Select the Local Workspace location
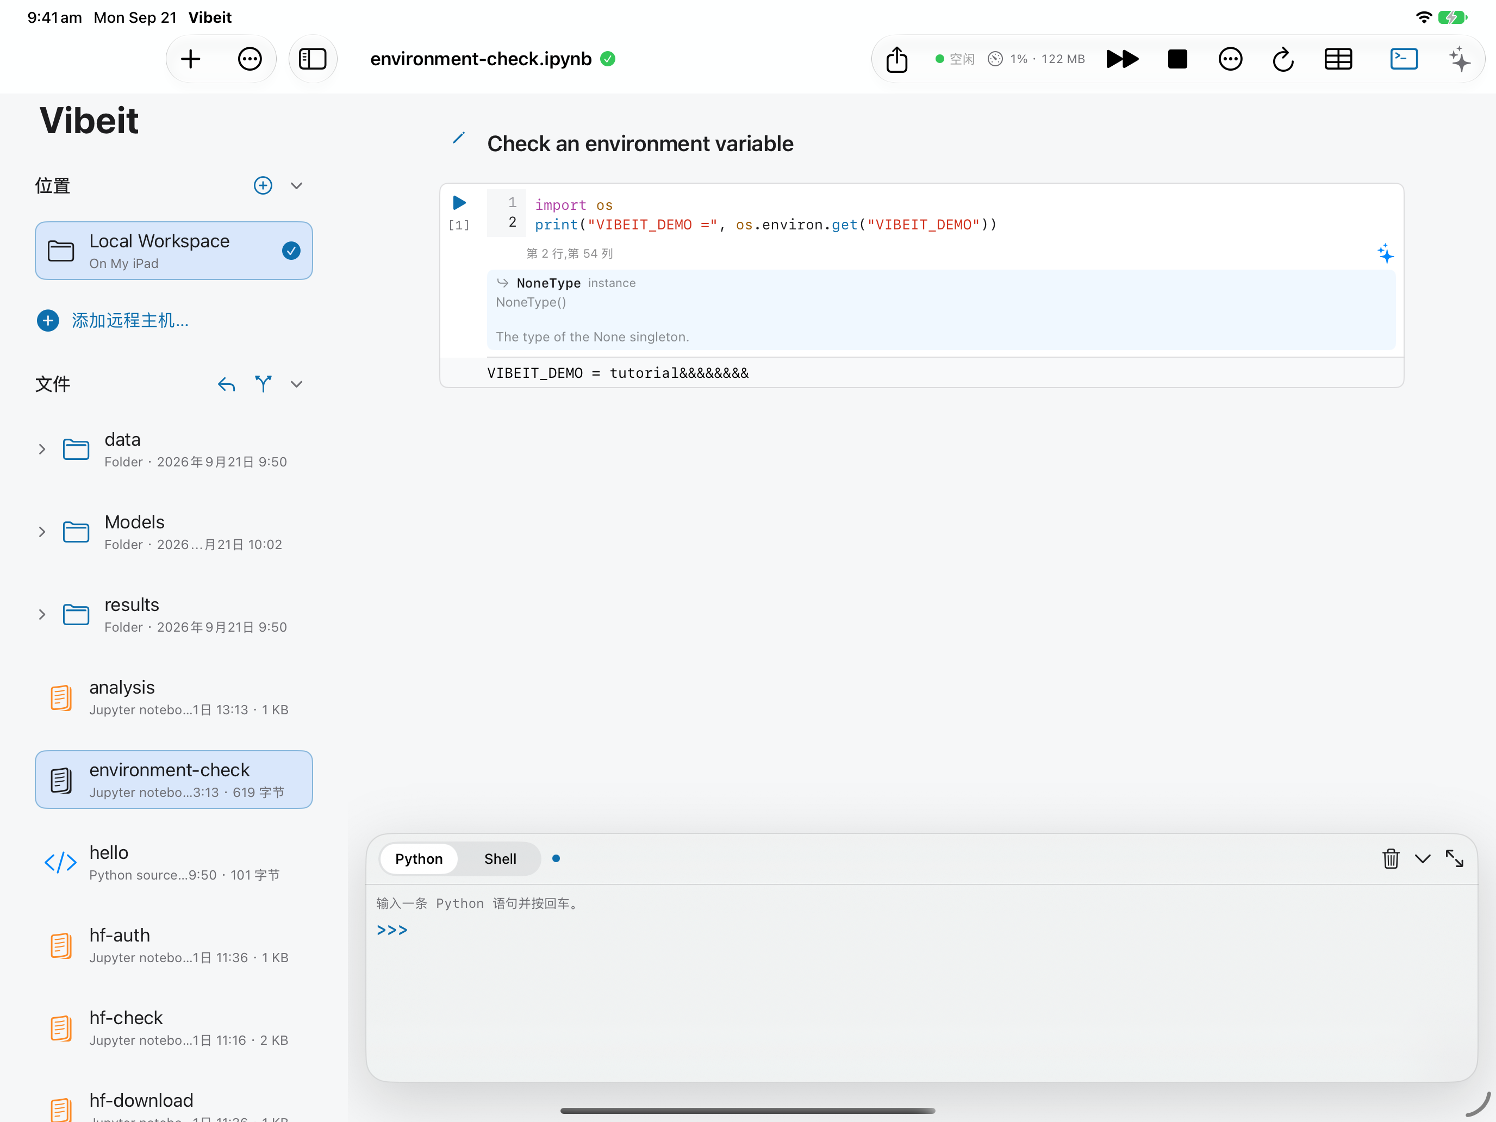This screenshot has height=1122, width=1496. [174, 251]
